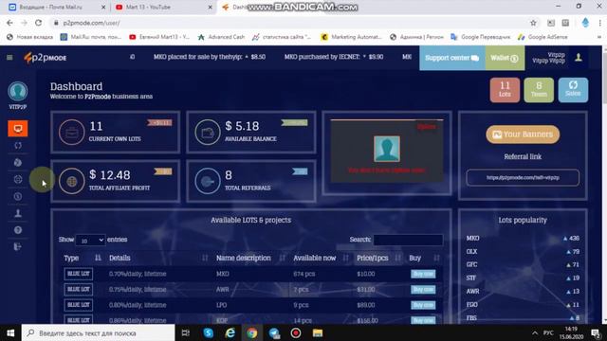This screenshot has height=341, width=607.
Task: Bookmark page with the star icon
Action: [533, 23]
